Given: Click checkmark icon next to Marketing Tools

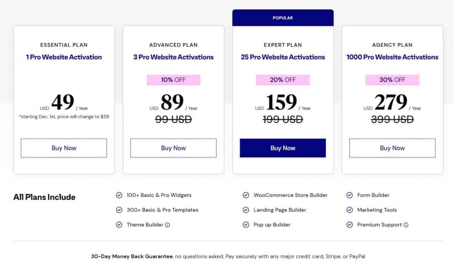Looking at the screenshot, I should pyautogui.click(x=349, y=210).
